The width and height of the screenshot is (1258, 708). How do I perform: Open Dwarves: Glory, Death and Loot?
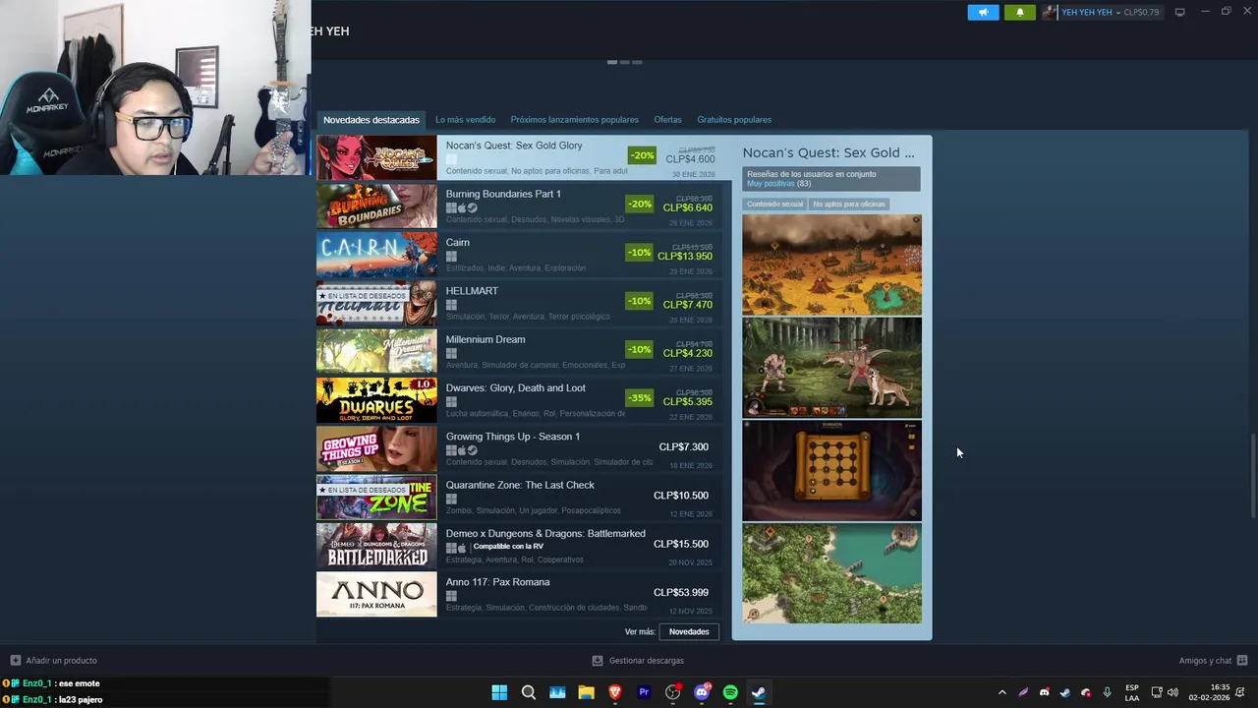[519, 399]
